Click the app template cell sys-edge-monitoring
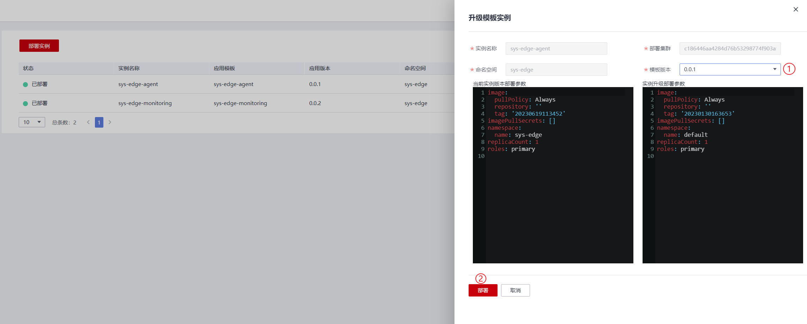Image resolution: width=807 pixels, height=324 pixels. pos(240,103)
